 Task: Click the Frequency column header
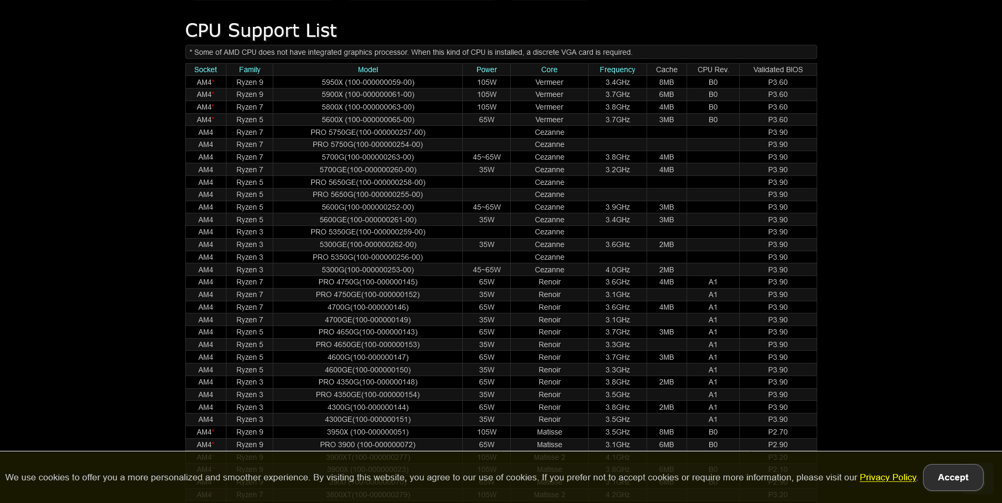click(618, 70)
